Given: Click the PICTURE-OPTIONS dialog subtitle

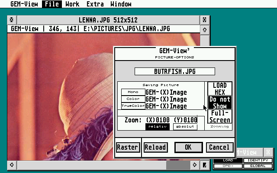Looking at the screenshot, I should (174, 57).
